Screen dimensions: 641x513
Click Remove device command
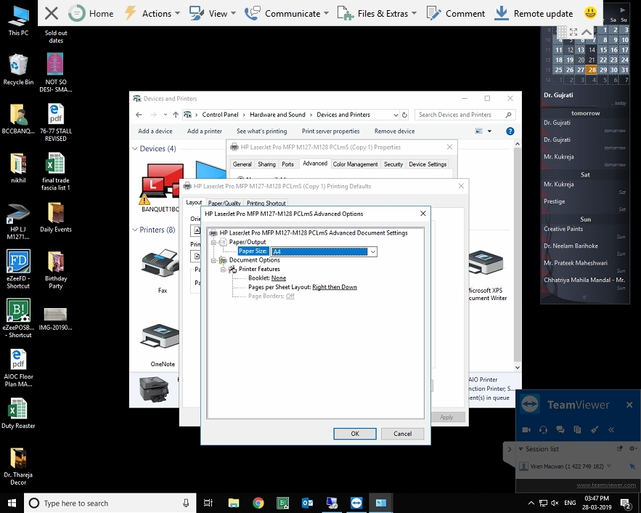pos(394,132)
